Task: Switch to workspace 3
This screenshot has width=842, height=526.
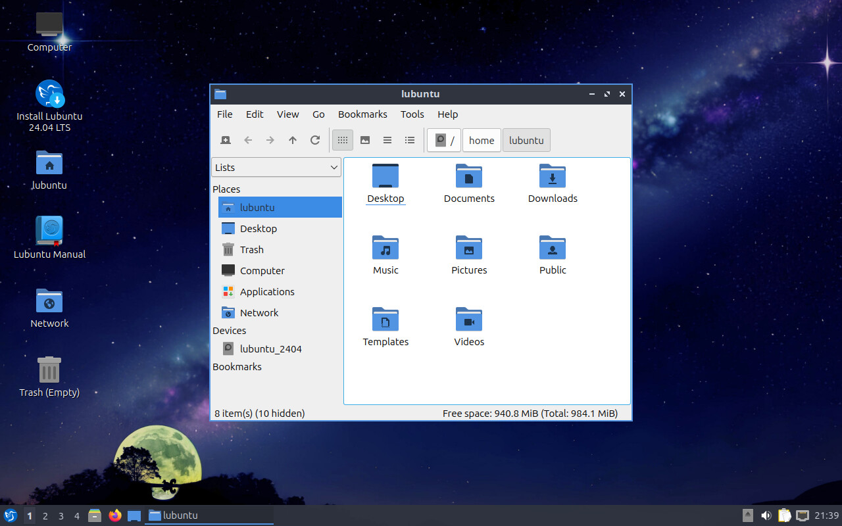Action: pyautogui.click(x=61, y=516)
